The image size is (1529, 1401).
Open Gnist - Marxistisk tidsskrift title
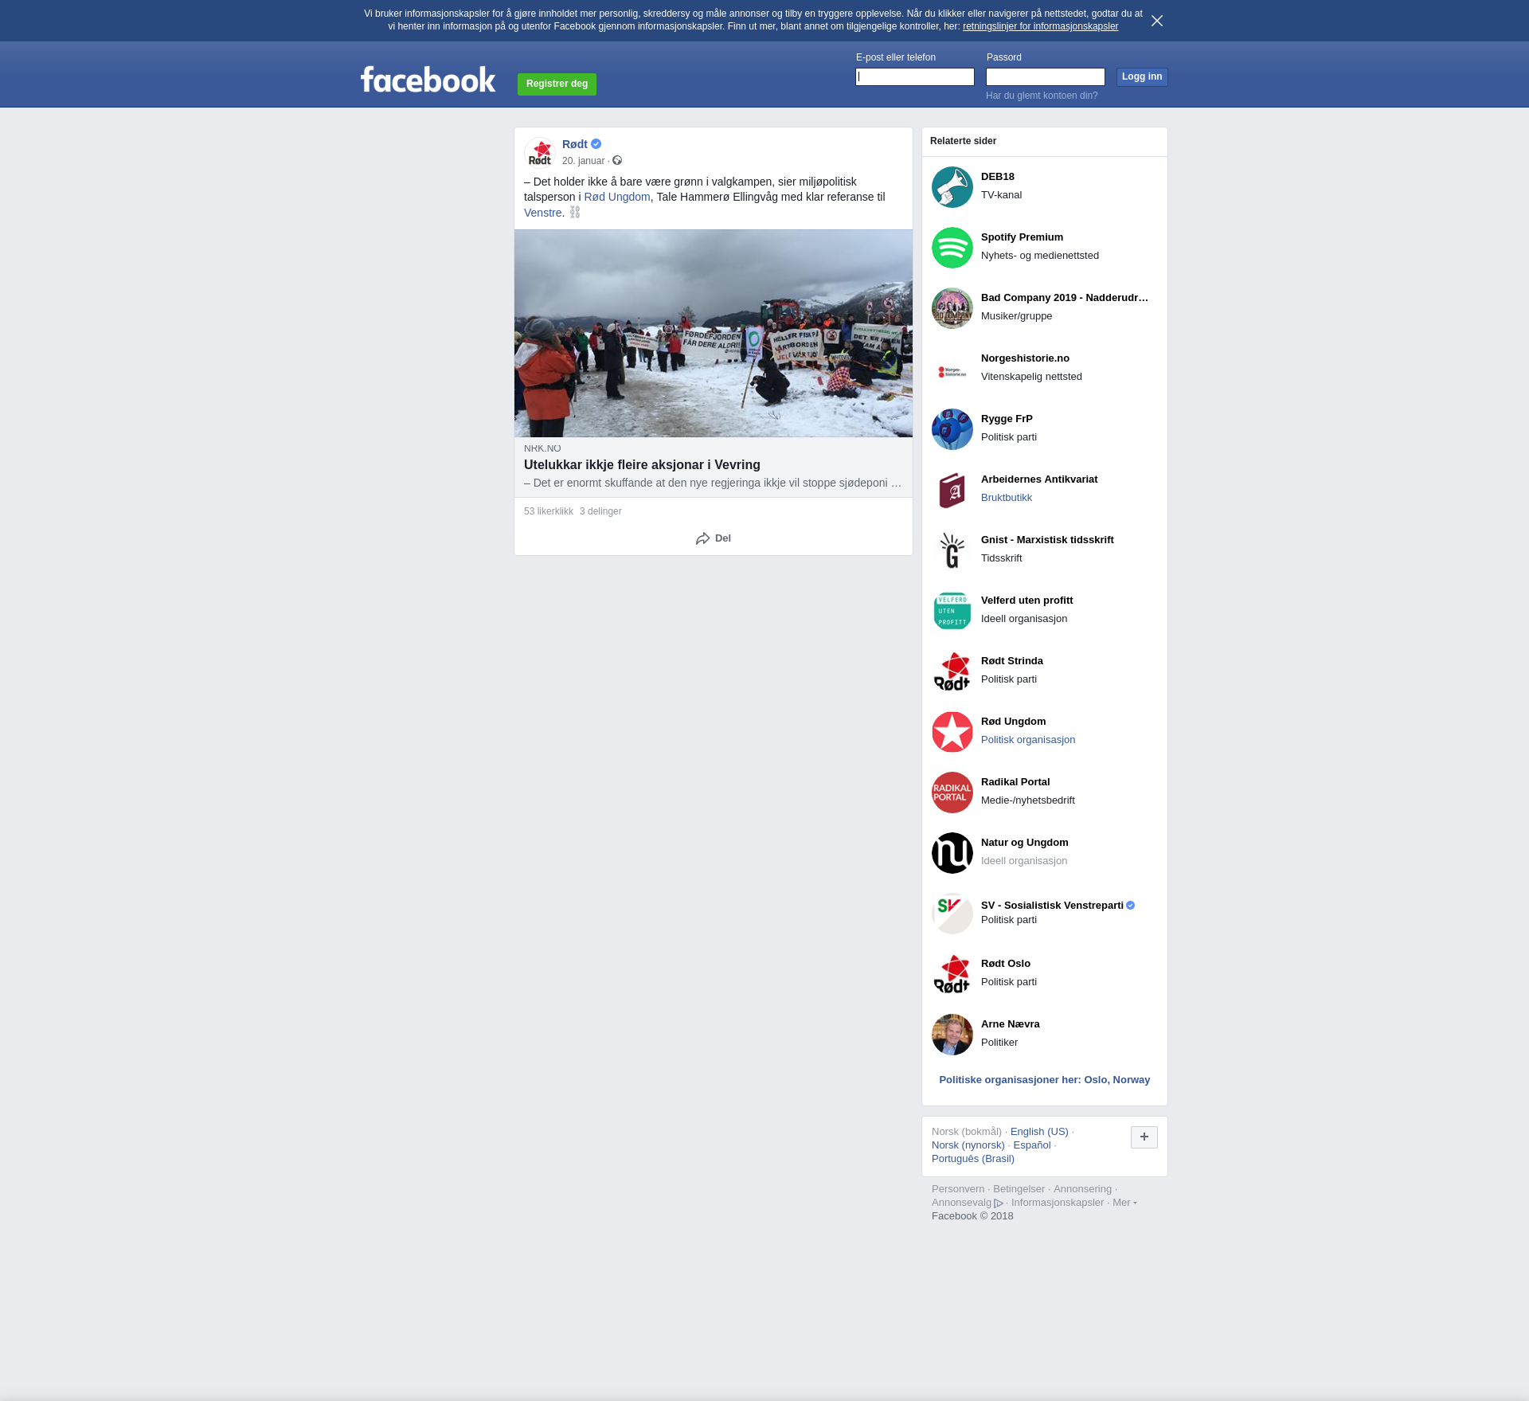(1047, 540)
